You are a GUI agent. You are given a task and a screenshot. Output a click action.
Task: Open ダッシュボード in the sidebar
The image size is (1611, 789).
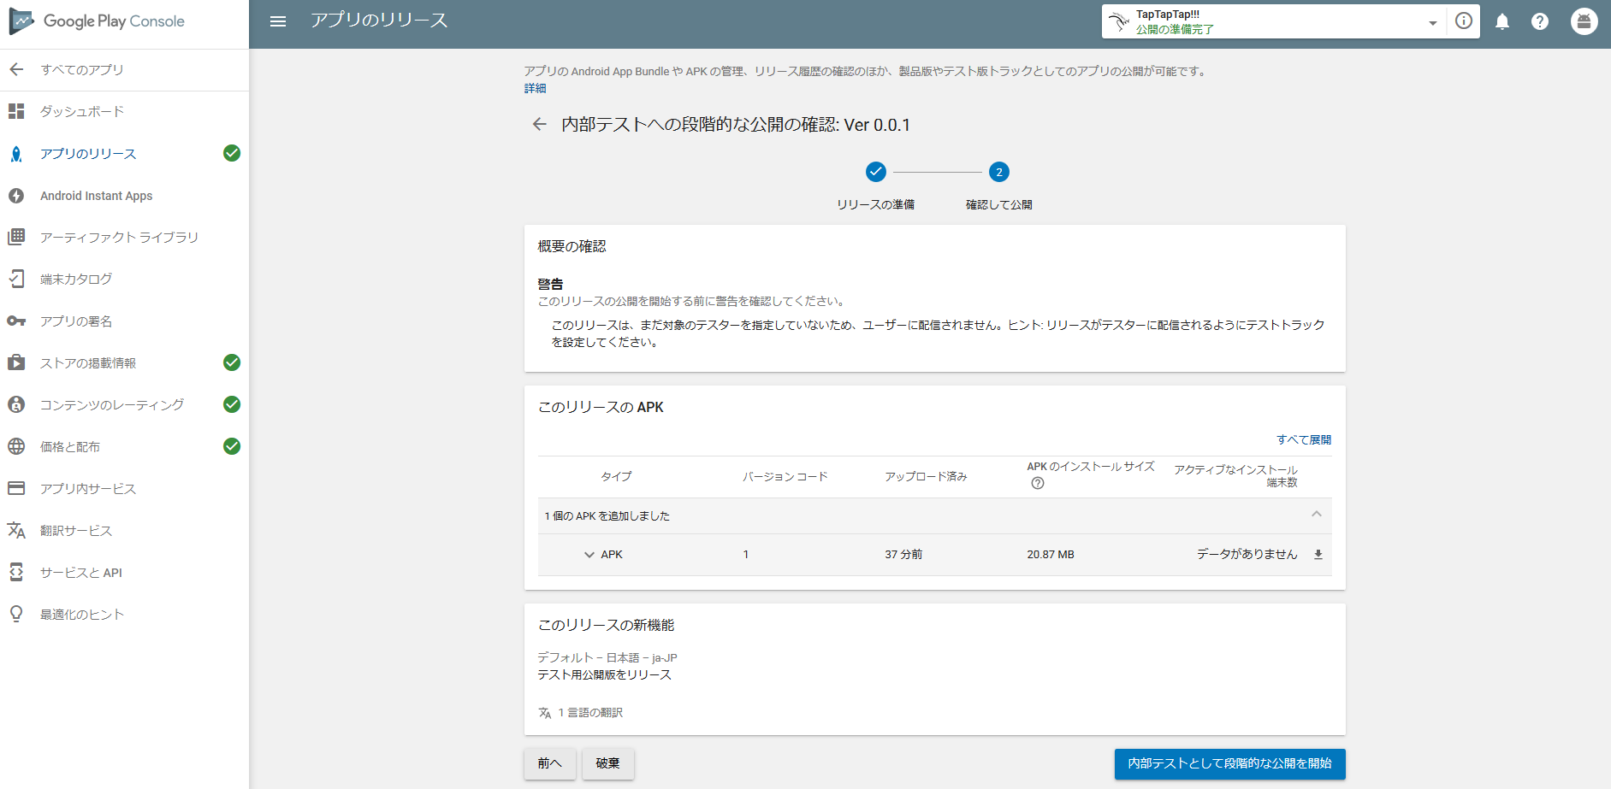[x=82, y=112]
